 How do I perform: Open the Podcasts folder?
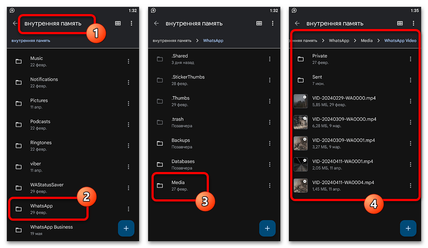tap(73, 124)
